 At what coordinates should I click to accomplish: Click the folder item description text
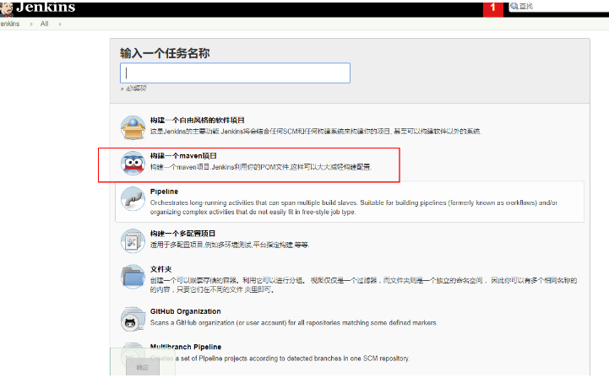click(x=363, y=285)
